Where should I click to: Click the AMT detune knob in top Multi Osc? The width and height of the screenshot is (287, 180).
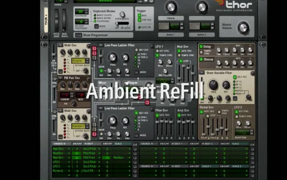click(x=86, y=71)
